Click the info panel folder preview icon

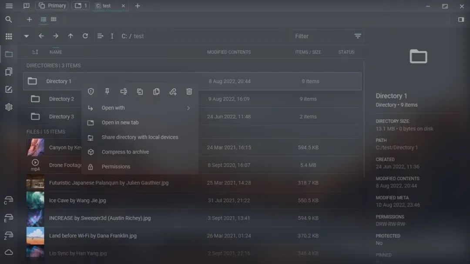[419, 57]
